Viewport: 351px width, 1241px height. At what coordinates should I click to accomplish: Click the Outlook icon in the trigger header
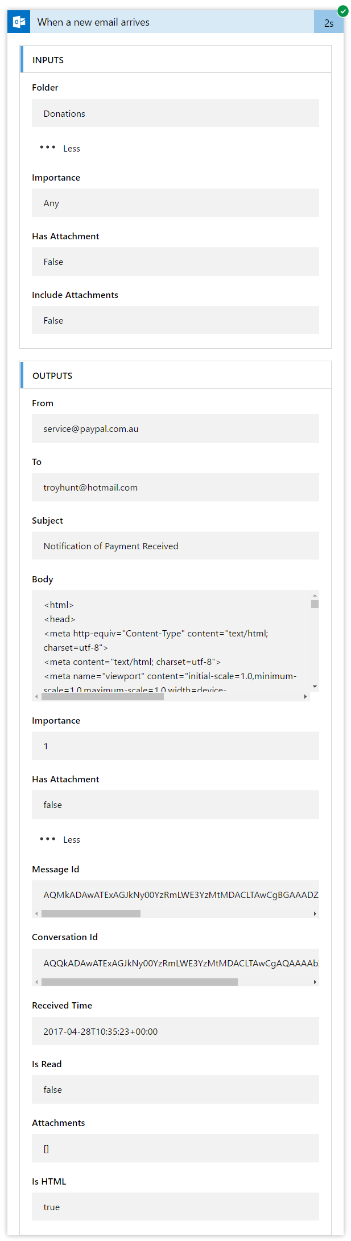coord(19,22)
